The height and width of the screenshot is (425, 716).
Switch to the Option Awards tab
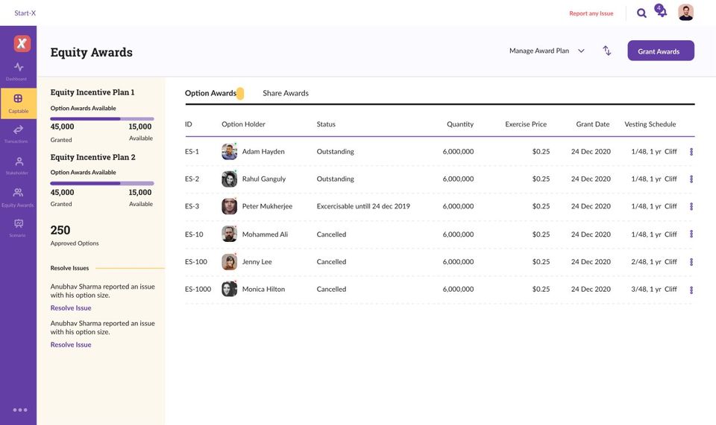210,93
